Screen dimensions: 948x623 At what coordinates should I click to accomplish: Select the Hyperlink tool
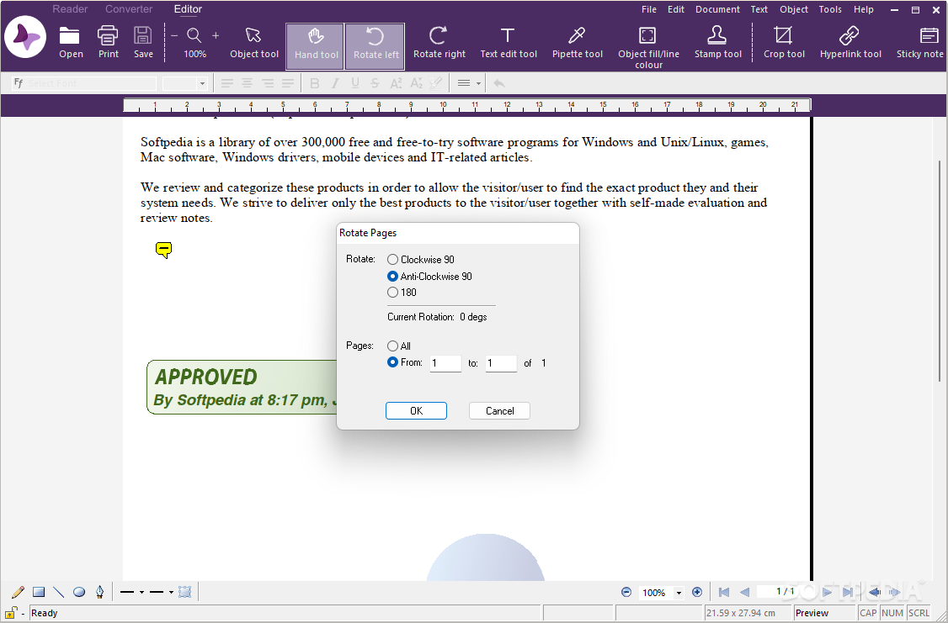(x=850, y=42)
